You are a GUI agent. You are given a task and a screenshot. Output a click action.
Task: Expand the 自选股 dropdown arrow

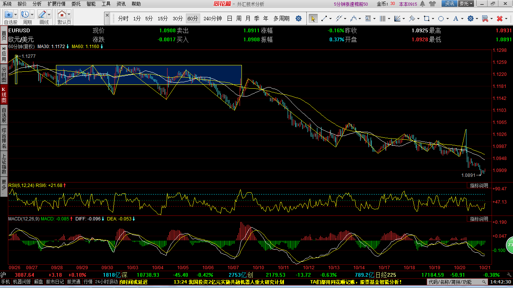pos(16,15)
